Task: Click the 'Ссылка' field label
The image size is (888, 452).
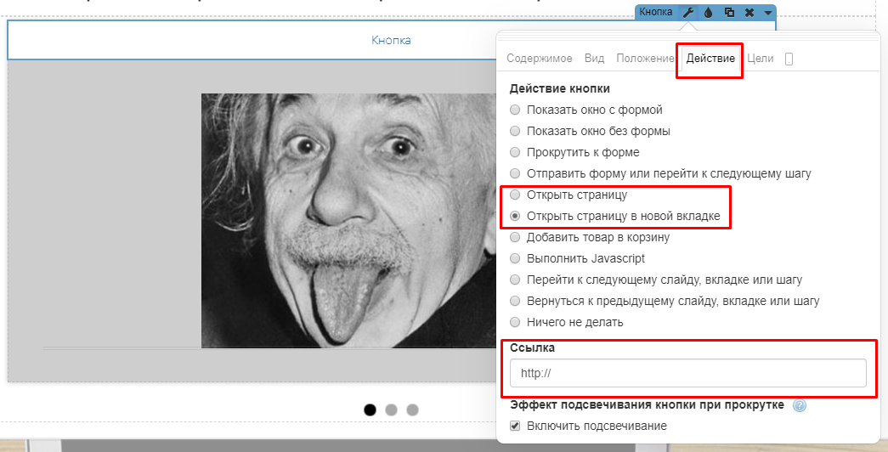Action: pos(532,347)
